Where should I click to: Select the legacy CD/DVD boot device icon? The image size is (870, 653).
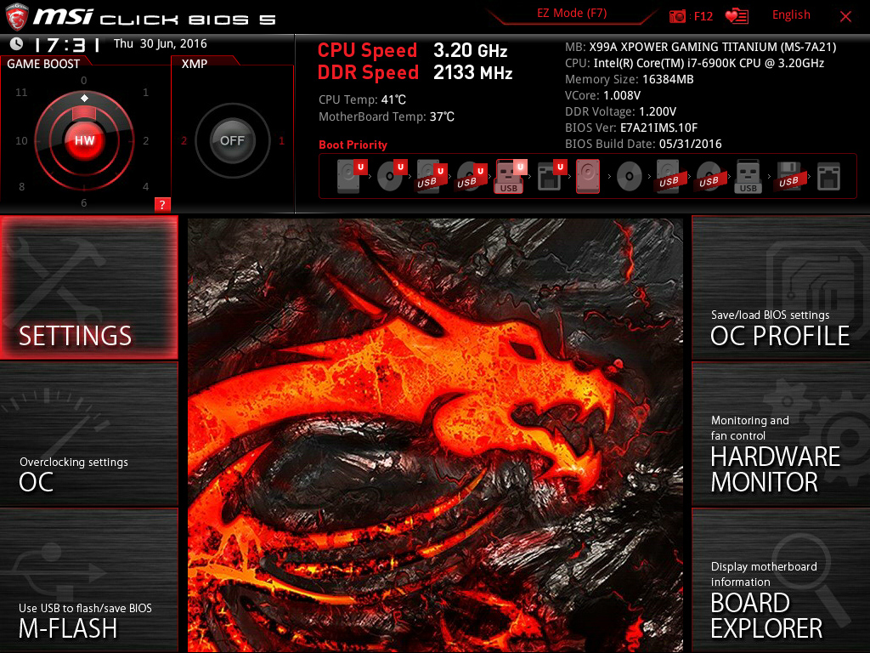tap(630, 177)
